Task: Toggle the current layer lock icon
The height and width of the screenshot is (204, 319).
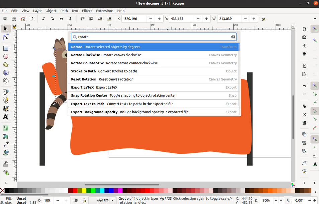Action: tap(84, 200)
